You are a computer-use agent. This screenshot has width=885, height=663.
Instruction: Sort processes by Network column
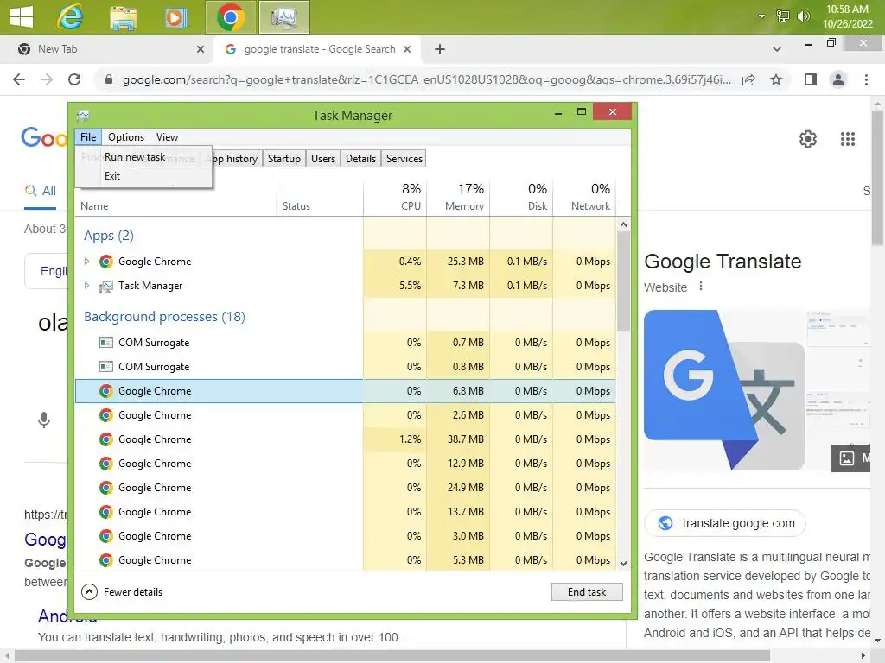click(585, 198)
